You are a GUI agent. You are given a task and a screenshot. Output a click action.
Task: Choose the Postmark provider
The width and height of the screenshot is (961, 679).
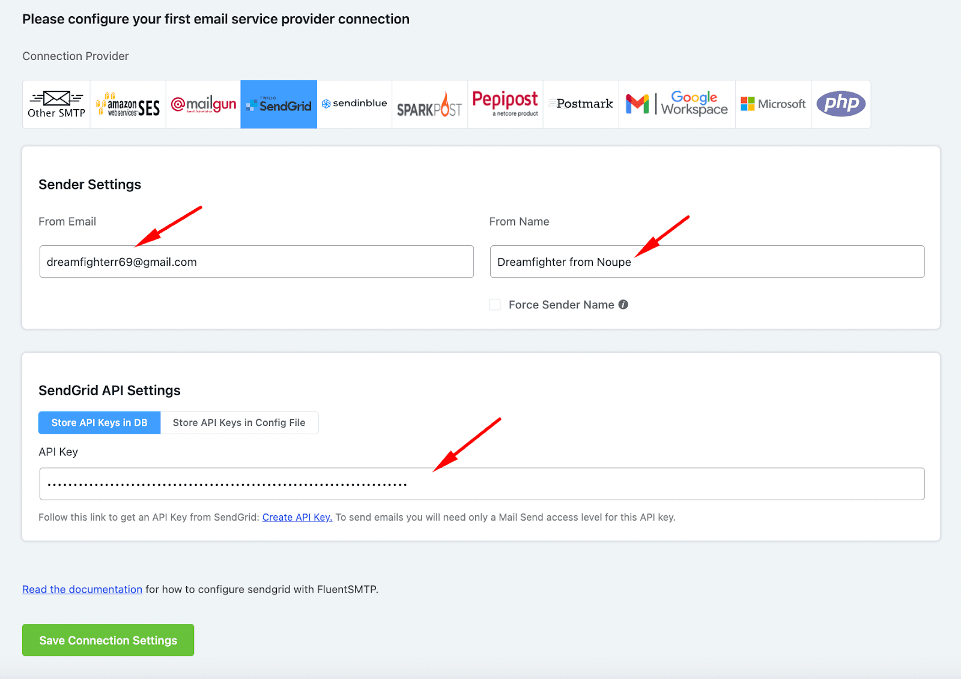click(581, 104)
